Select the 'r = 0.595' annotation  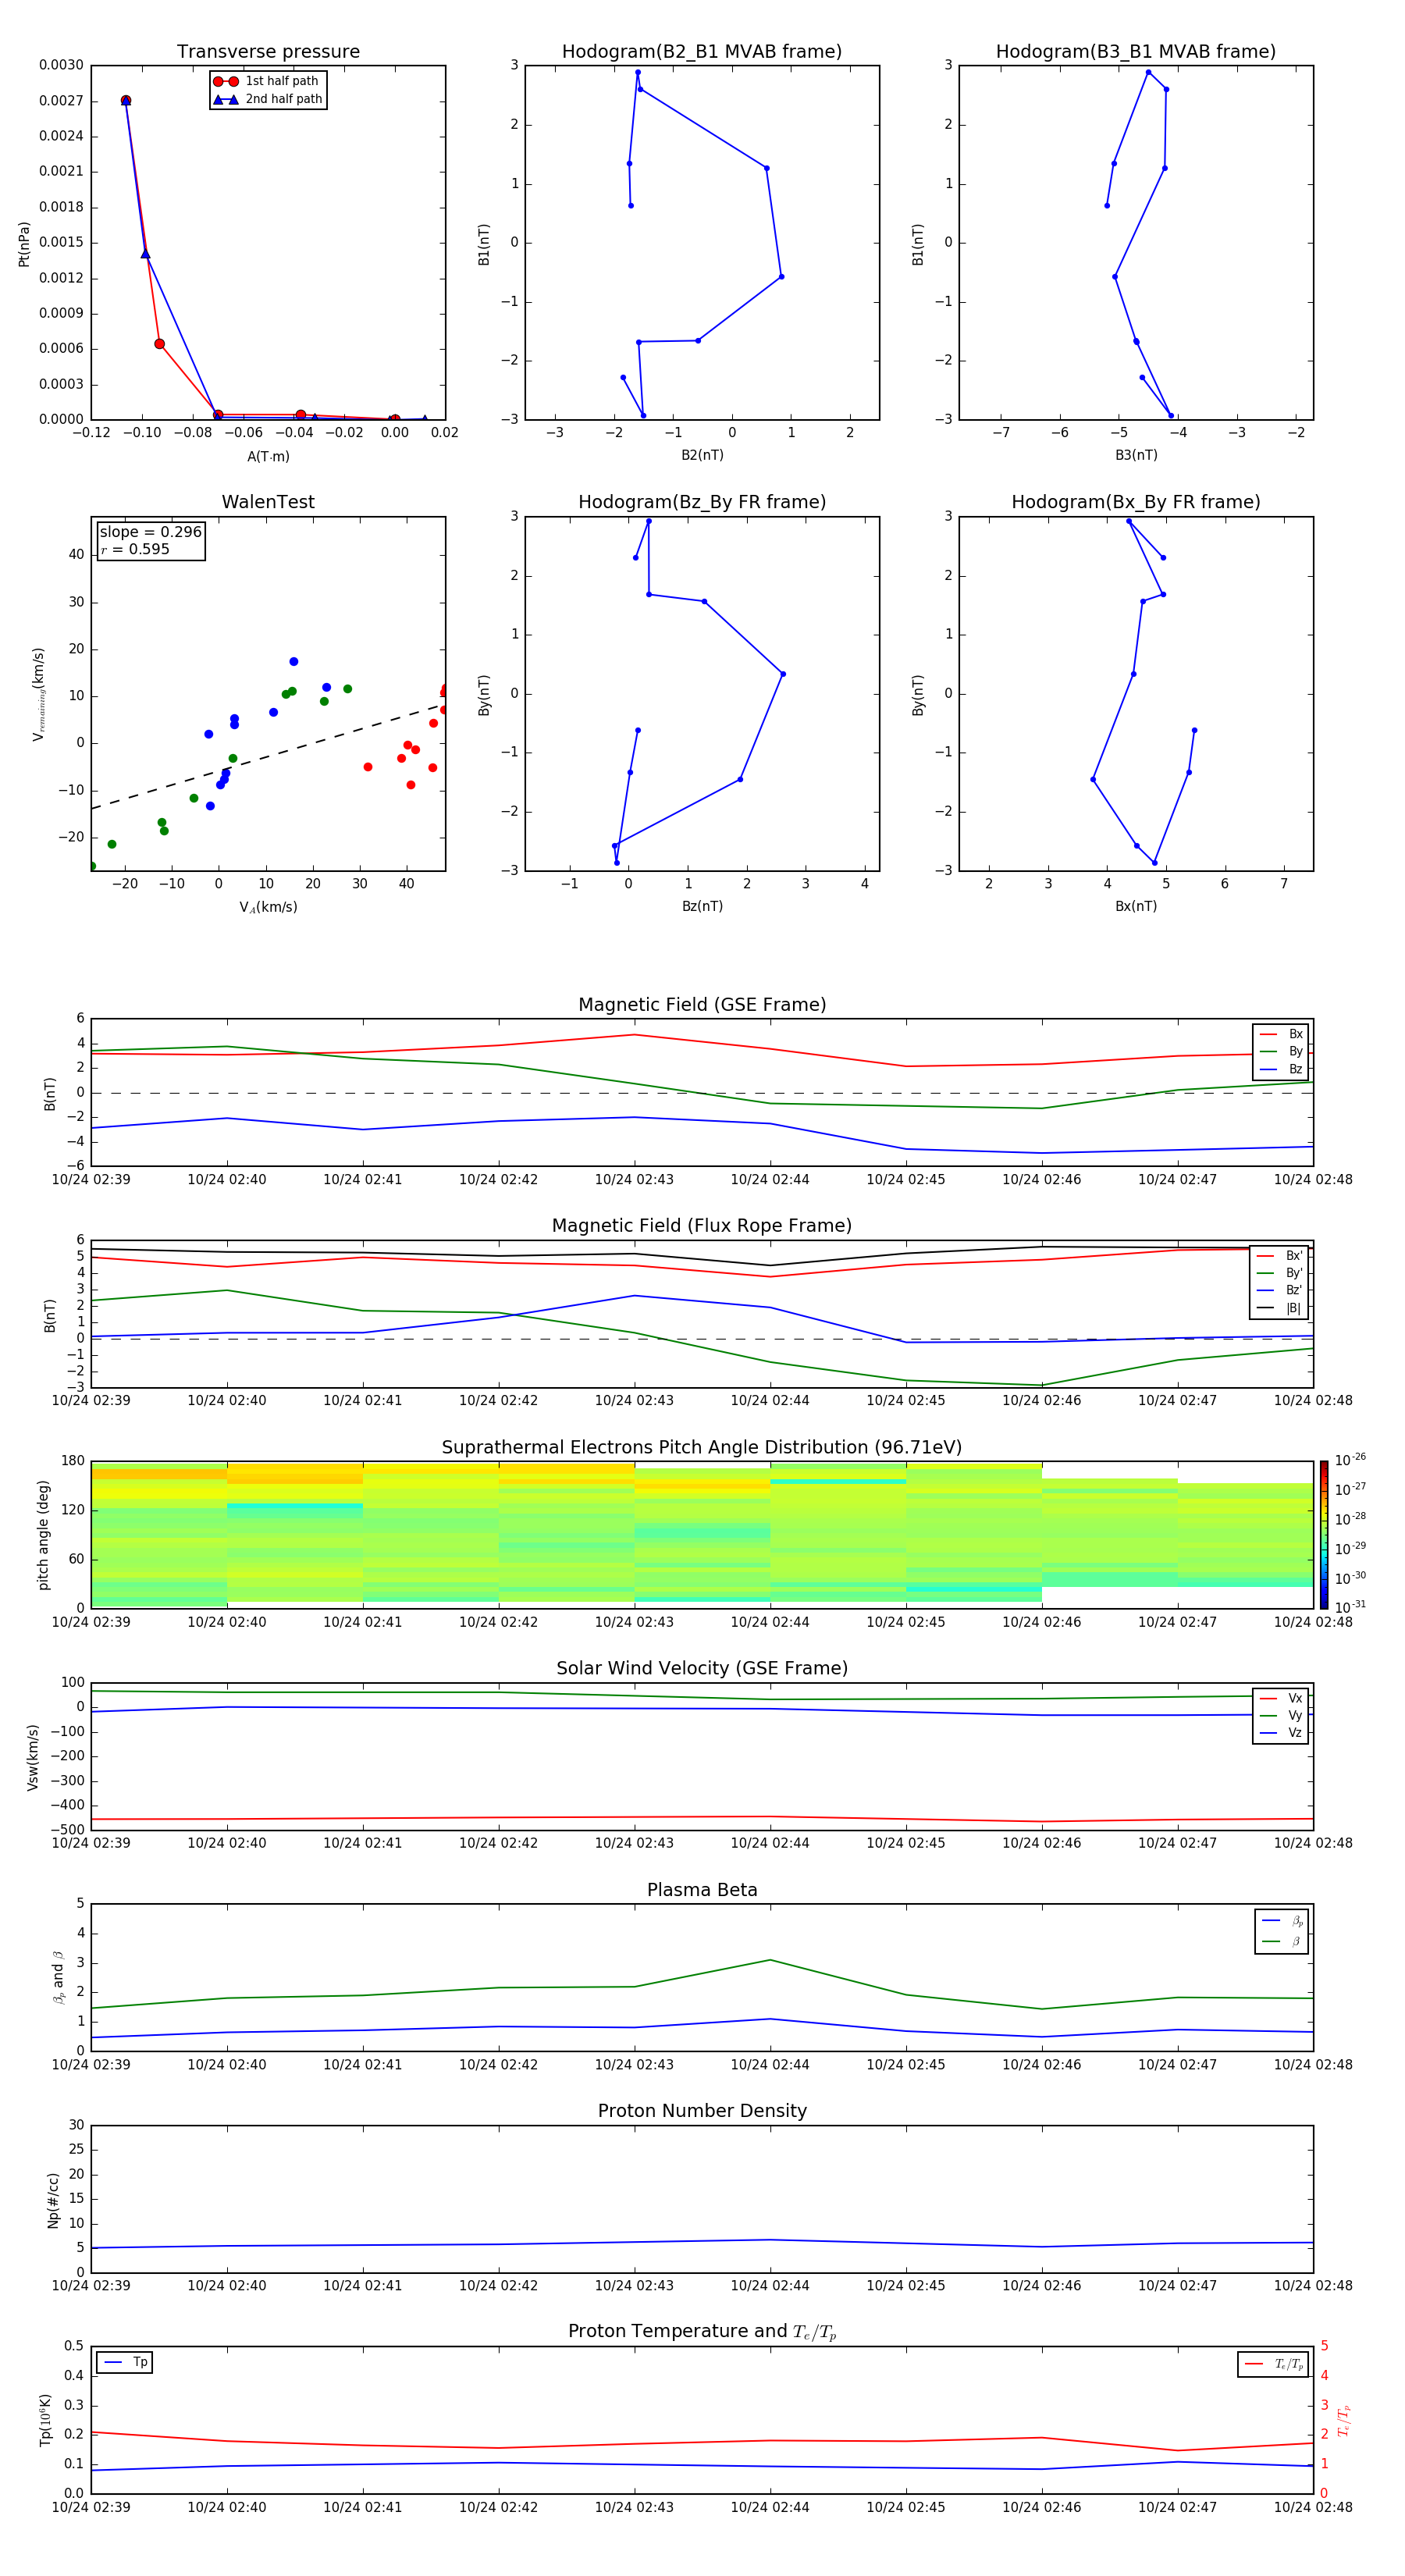tap(135, 549)
